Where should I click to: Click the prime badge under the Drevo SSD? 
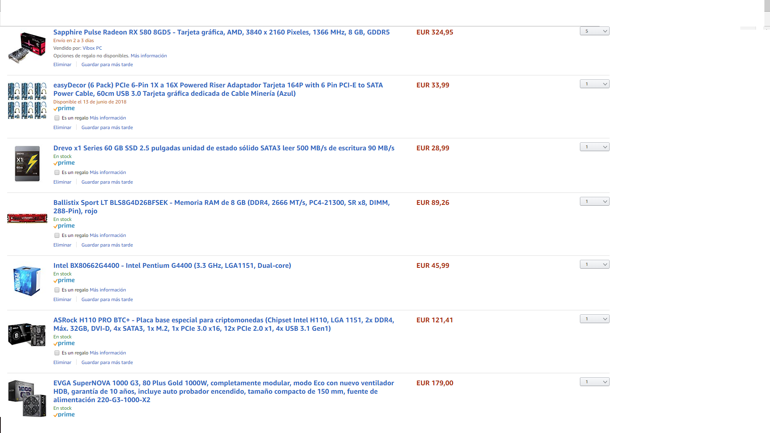(64, 163)
